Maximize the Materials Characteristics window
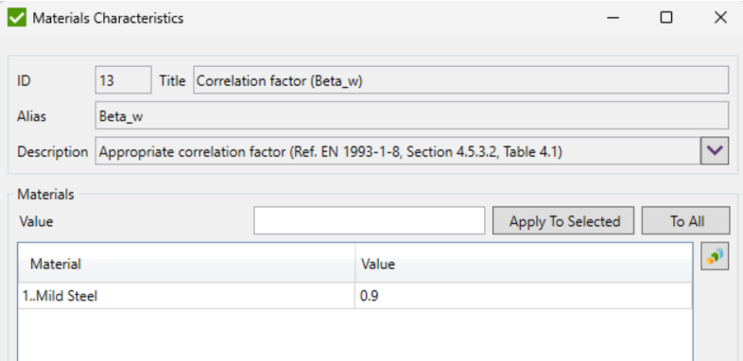Viewport: 743px width, 361px height. point(666,18)
